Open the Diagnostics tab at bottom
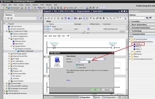This screenshot has height=99, width=155. [x=109, y=97]
